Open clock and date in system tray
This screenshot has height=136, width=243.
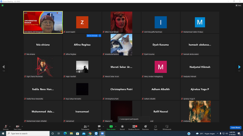point(232,133)
